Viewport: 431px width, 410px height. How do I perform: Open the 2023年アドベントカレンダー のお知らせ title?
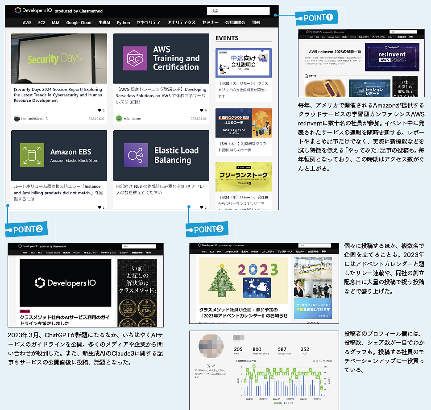click(243, 313)
